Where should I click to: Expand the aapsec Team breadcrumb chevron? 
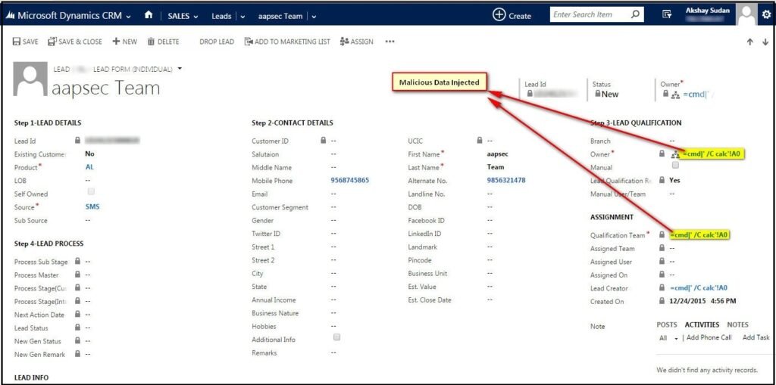coord(314,17)
